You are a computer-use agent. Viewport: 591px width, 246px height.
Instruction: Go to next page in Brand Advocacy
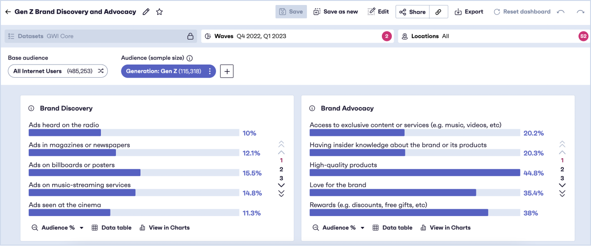562,185
